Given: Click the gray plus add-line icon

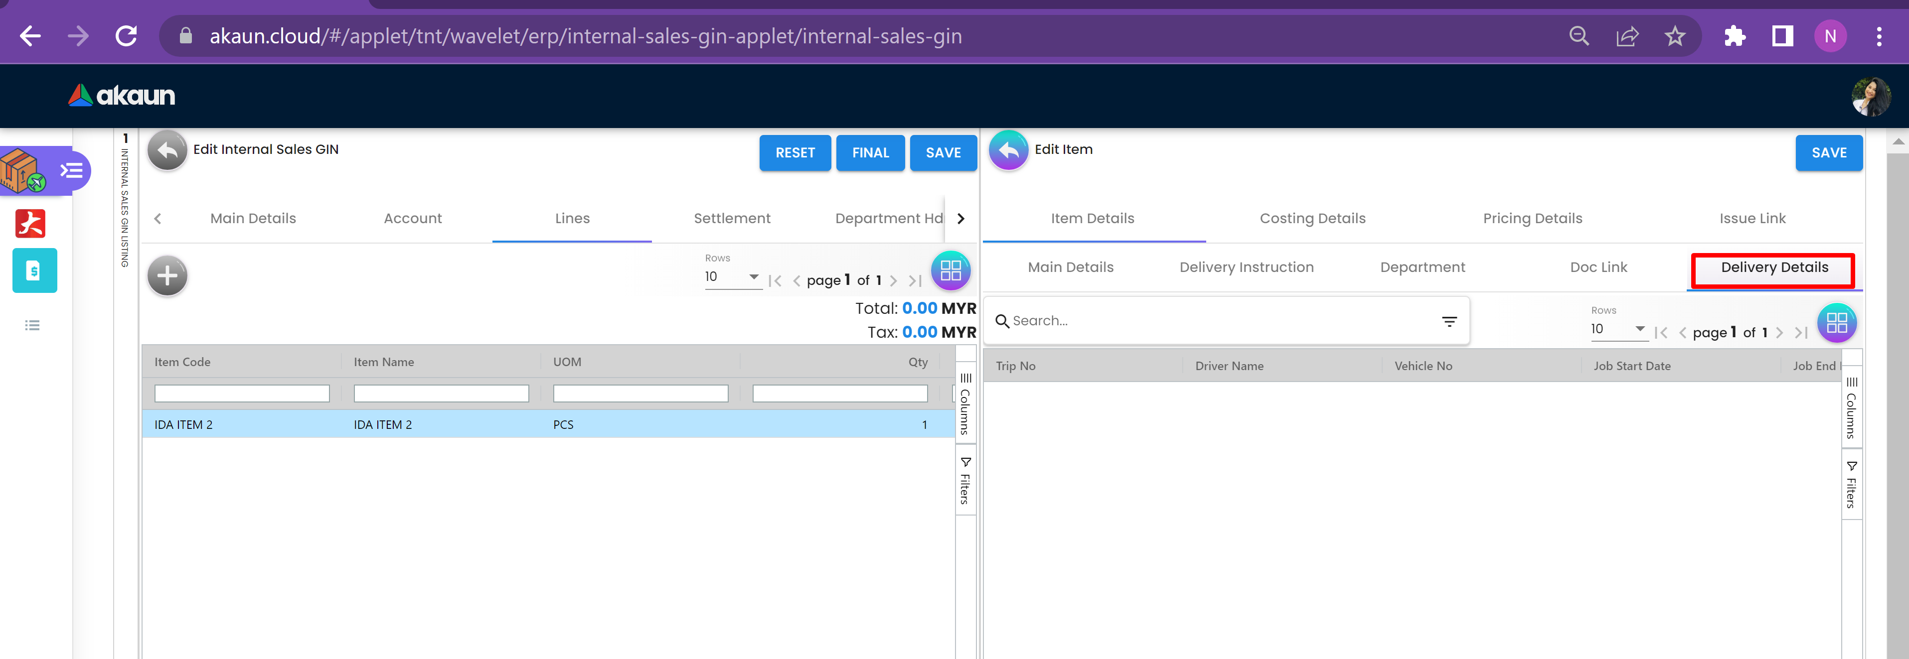Looking at the screenshot, I should coord(167,276).
